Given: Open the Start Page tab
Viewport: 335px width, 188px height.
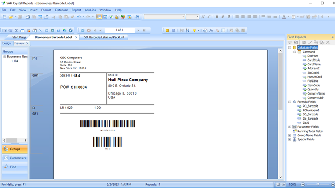Looking at the screenshot, I should pos(19,37).
